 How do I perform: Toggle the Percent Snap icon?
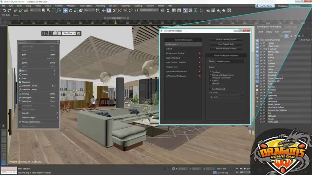click(x=126, y=10)
